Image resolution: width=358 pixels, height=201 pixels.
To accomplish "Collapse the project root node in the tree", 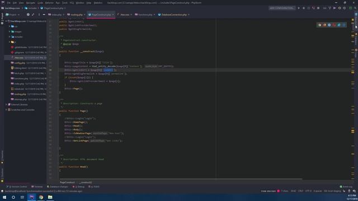I will [6, 21].
